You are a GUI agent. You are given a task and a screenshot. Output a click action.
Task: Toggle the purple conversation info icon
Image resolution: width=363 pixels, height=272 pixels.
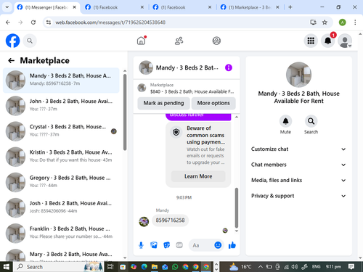point(229,67)
